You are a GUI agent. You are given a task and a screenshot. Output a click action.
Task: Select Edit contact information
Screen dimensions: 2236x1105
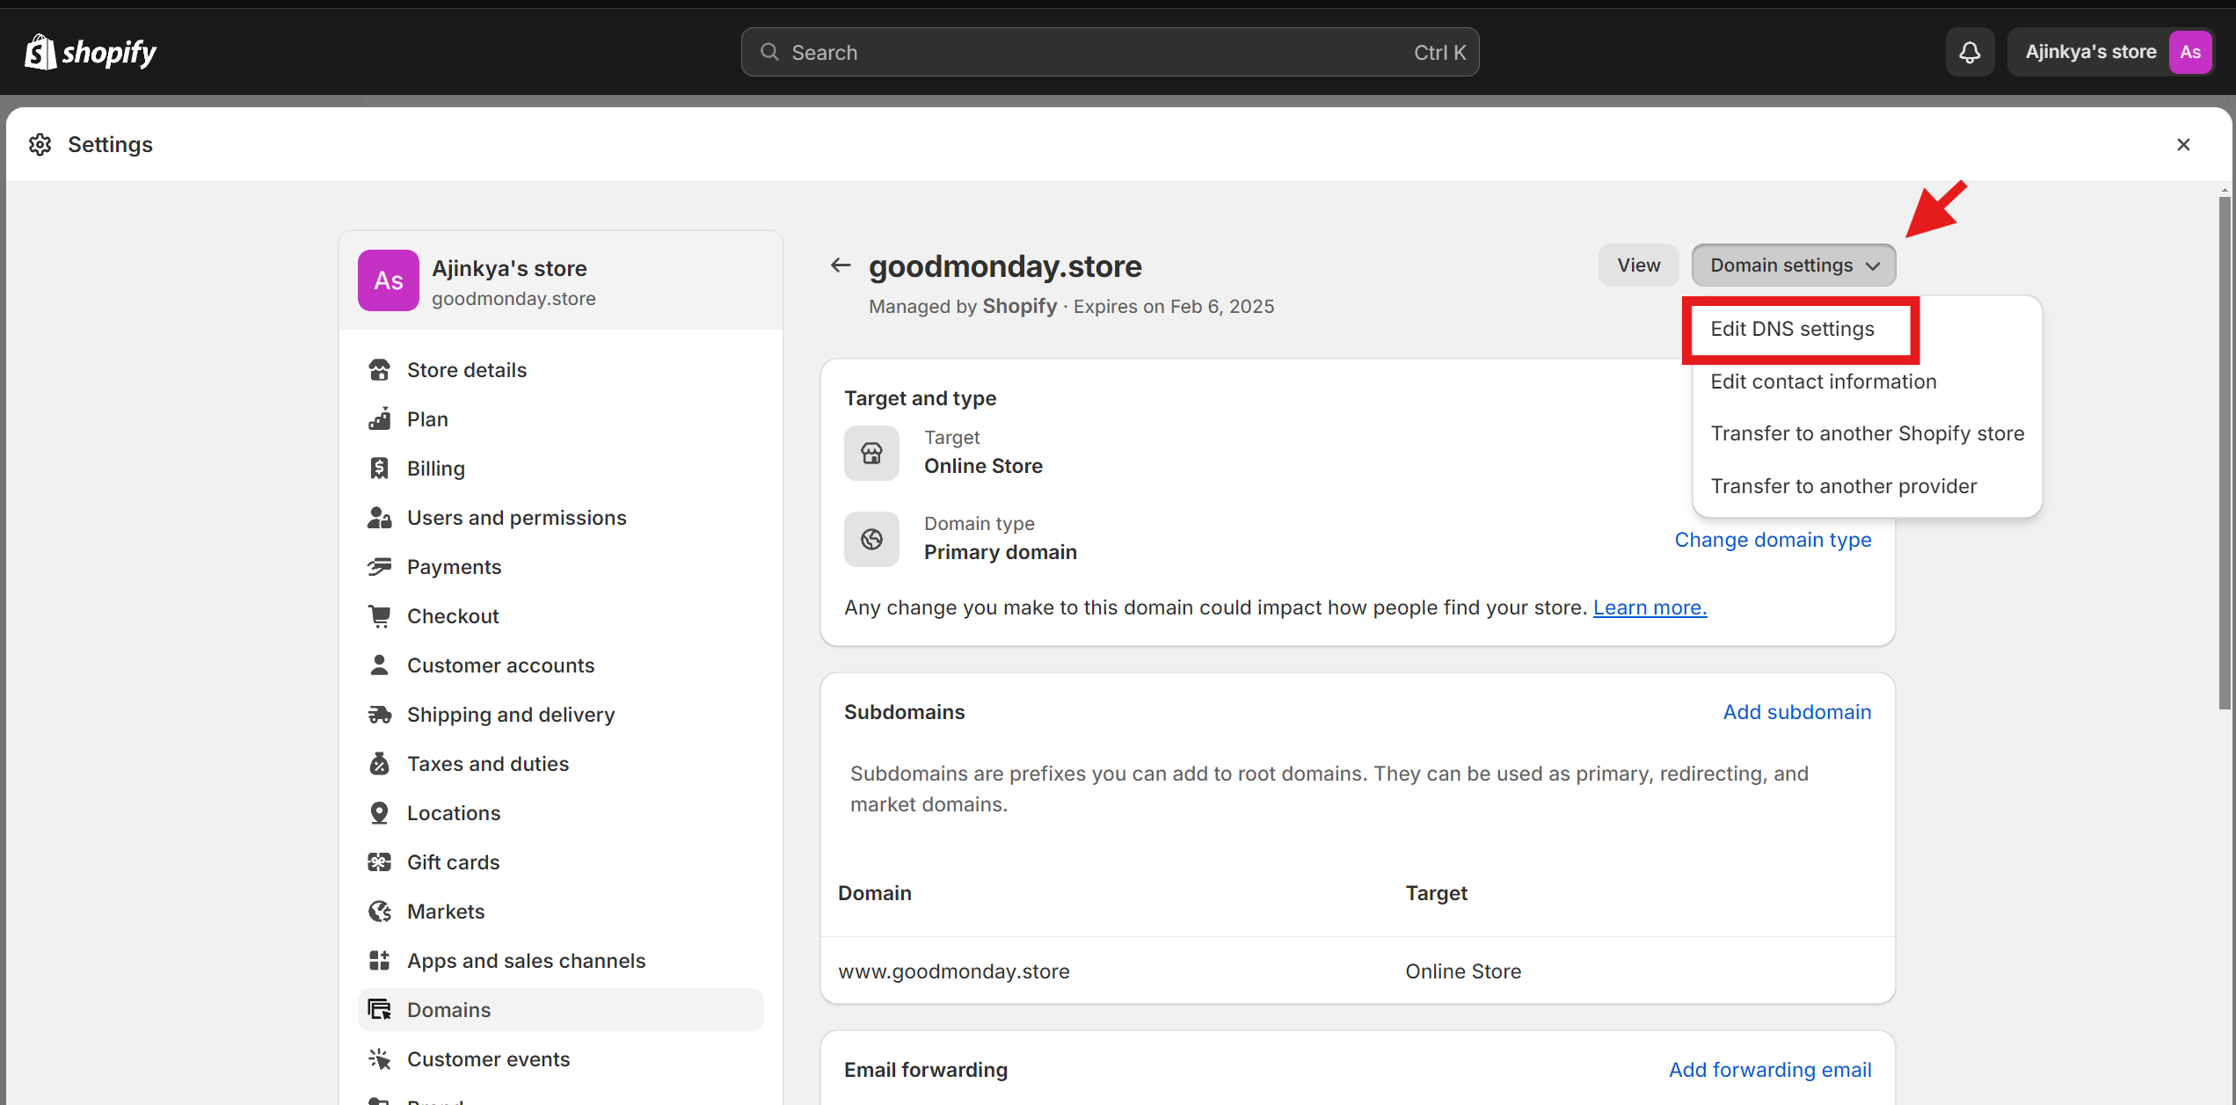click(1824, 382)
